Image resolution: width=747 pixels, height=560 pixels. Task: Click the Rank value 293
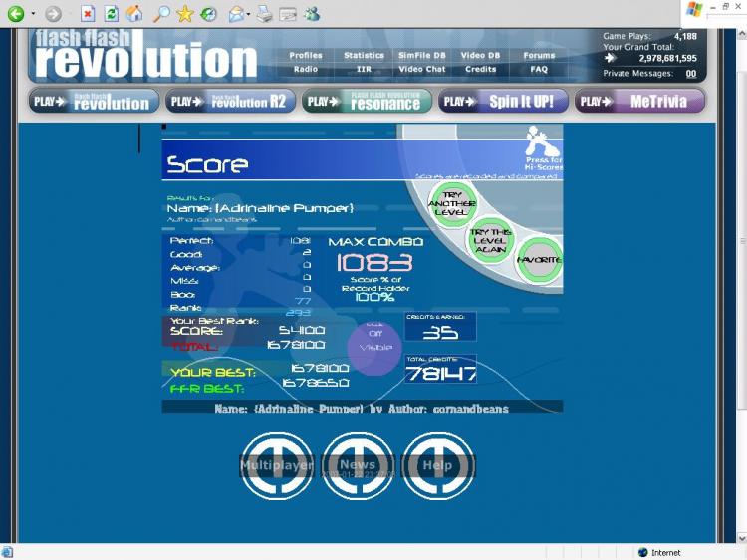298,313
